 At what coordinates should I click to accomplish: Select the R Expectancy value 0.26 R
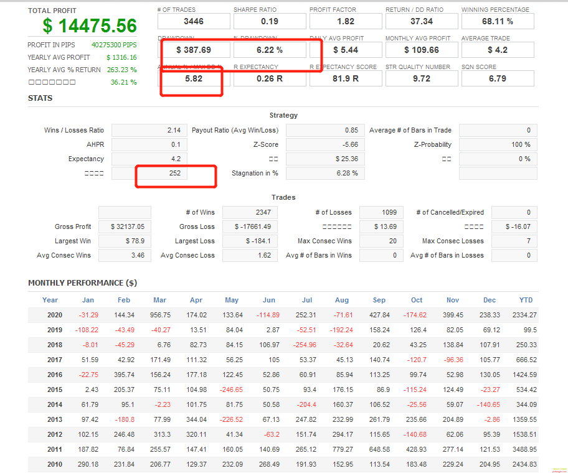click(270, 78)
